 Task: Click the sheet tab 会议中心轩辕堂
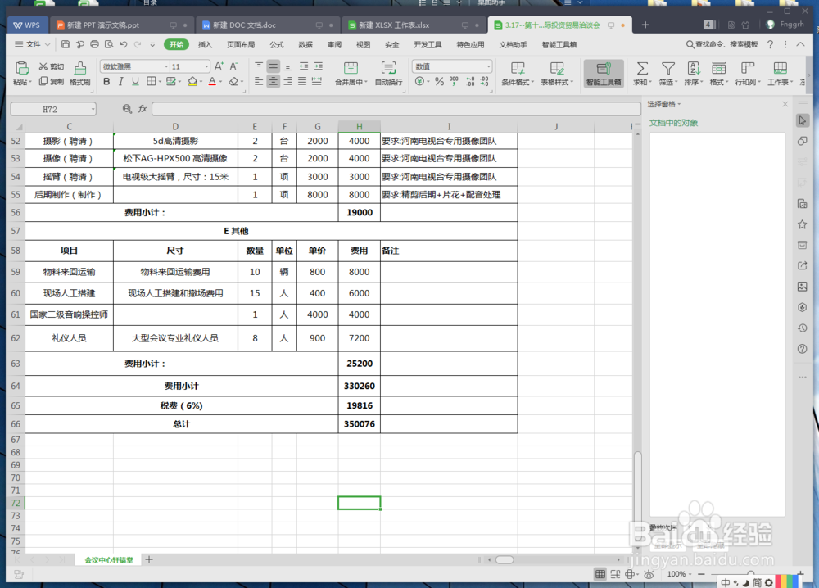[x=109, y=560]
